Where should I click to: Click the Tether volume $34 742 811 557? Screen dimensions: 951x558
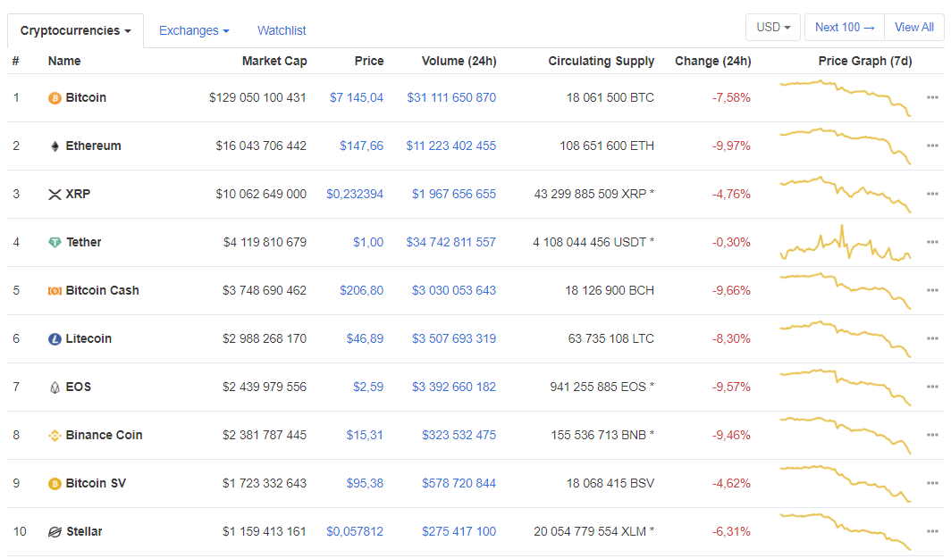tap(451, 242)
